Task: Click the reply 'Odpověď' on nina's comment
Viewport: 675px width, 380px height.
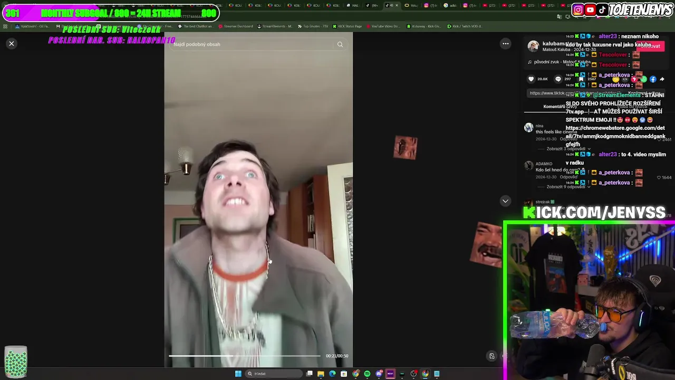Action: click(568, 139)
